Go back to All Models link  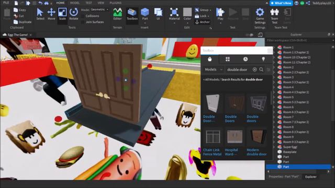(211, 79)
